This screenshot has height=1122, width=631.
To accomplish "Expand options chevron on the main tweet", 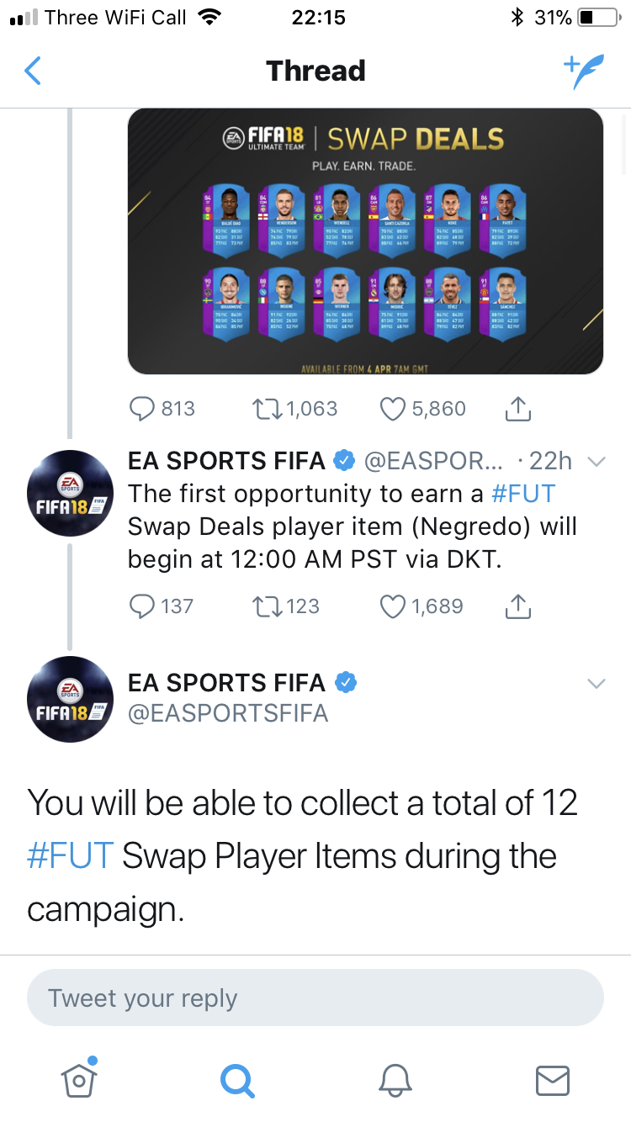I will click(x=596, y=683).
